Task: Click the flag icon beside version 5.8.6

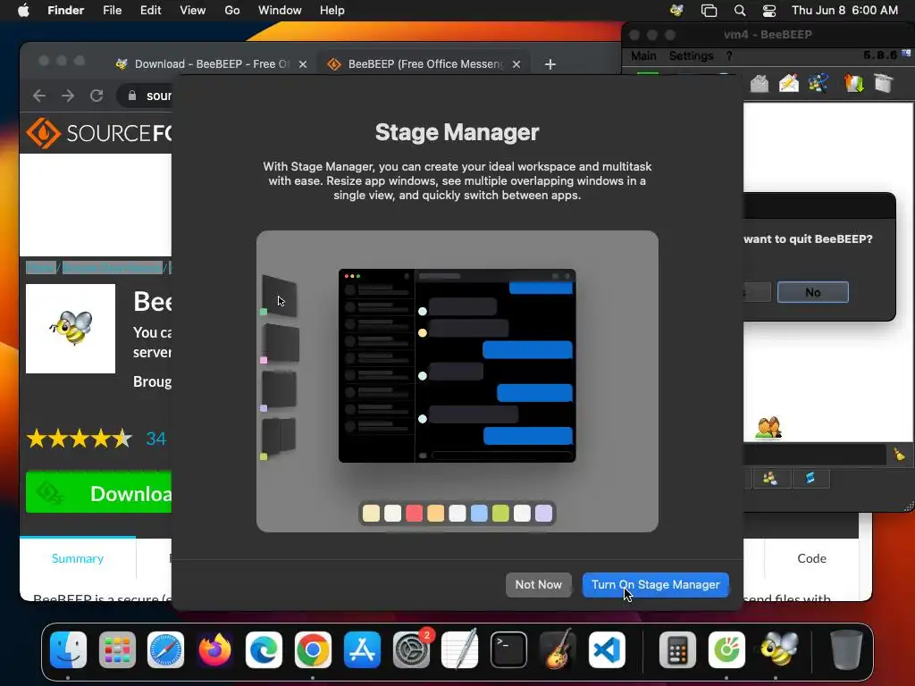Action: pos(906,54)
